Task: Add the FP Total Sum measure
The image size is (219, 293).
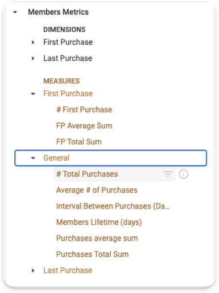Action: pyautogui.click(x=79, y=142)
